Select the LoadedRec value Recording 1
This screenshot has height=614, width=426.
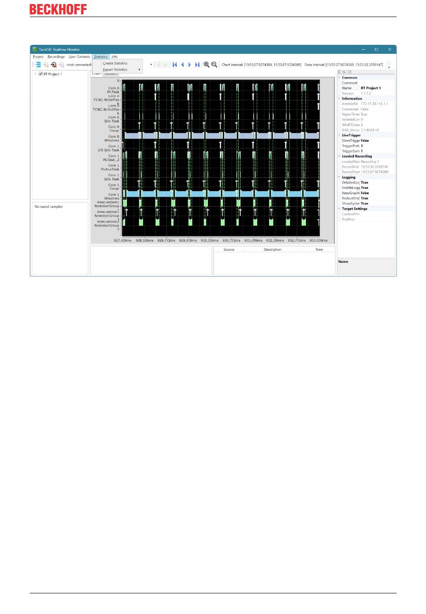[370, 161]
